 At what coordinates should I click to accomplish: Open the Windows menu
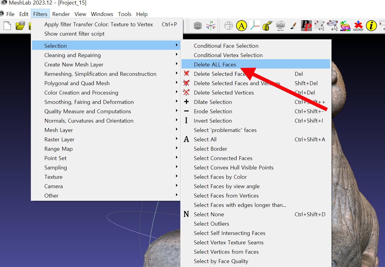pos(102,14)
